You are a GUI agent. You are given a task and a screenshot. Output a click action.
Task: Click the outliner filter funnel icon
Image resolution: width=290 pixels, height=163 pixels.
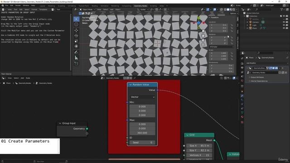click(x=282, y=10)
